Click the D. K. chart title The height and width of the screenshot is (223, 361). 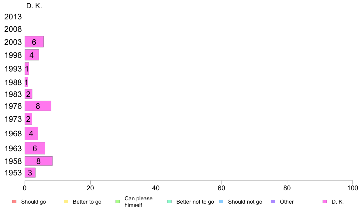click(x=34, y=6)
